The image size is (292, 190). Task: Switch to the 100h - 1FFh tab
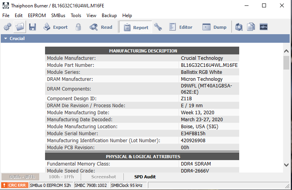coord(61,177)
